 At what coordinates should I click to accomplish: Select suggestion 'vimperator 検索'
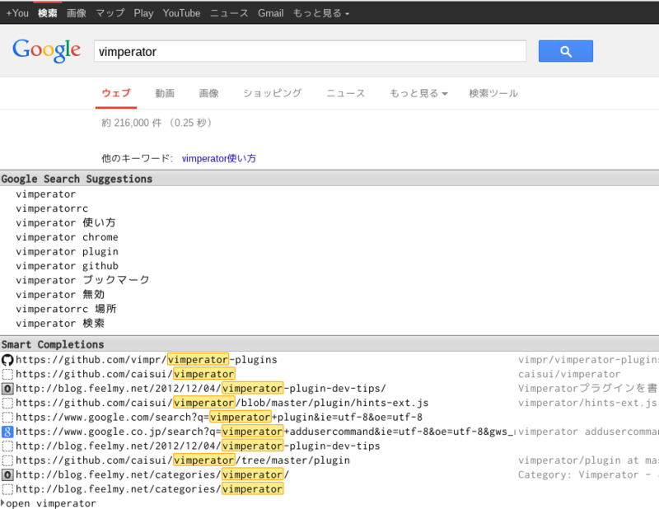click(x=60, y=323)
